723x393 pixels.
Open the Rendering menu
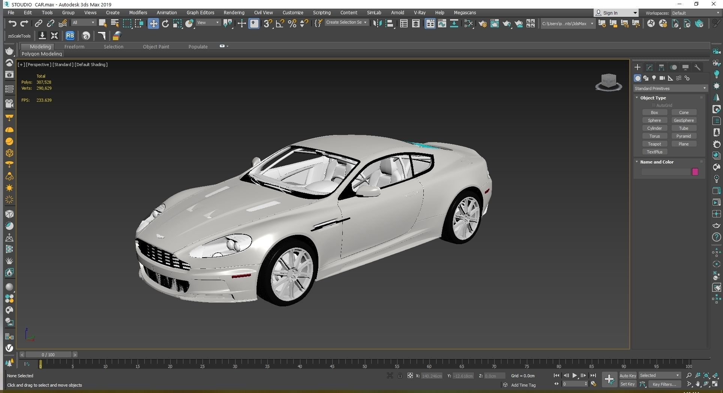coord(234,12)
